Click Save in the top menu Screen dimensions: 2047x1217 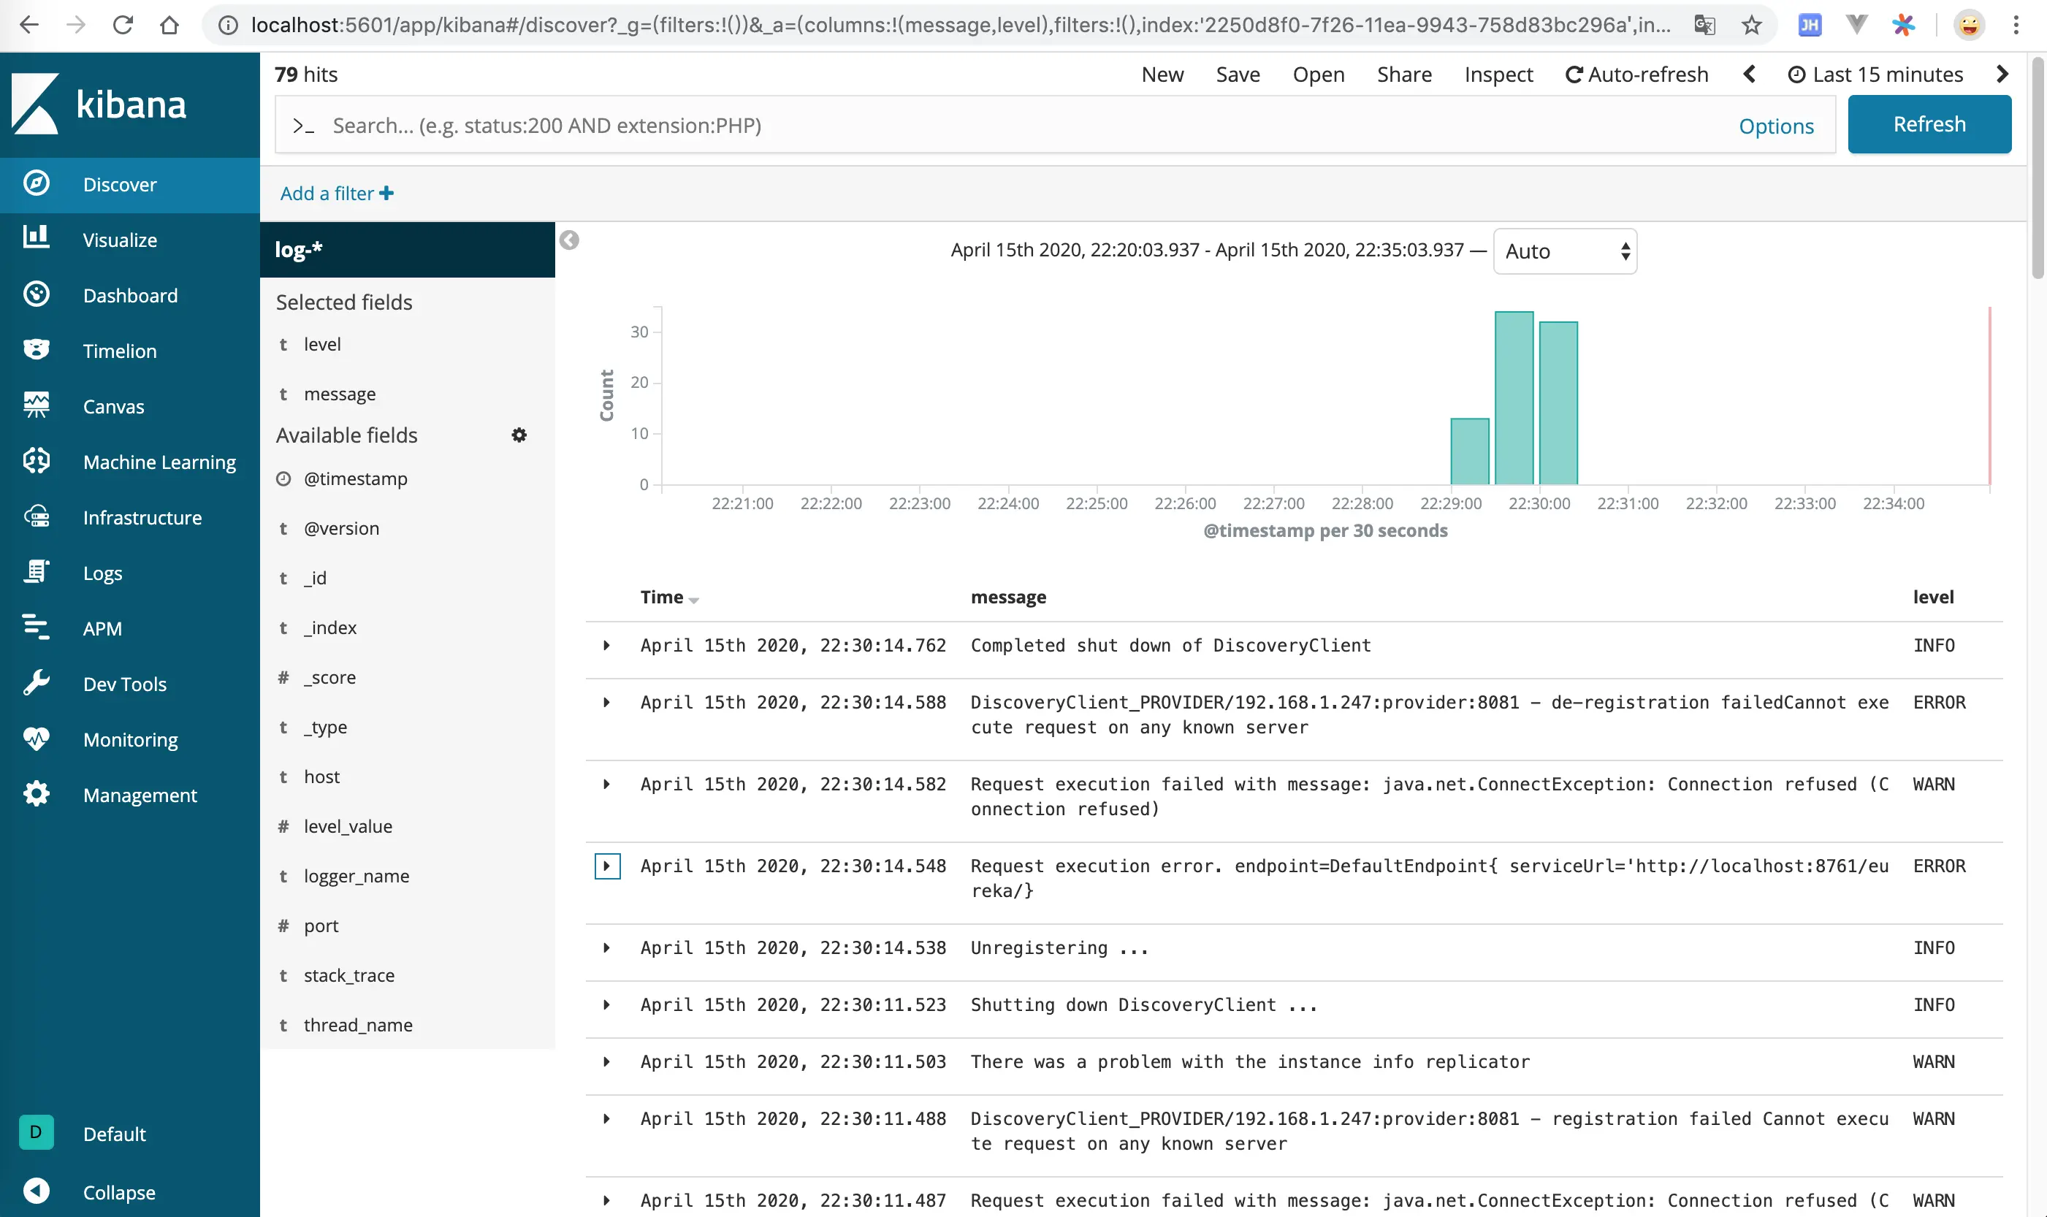[1238, 75]
